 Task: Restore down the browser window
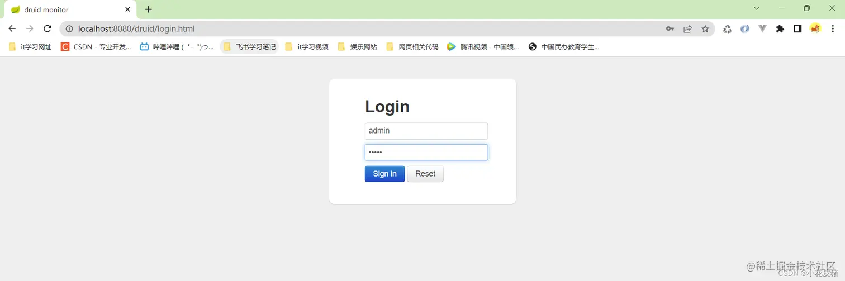(x=806, y=8)
